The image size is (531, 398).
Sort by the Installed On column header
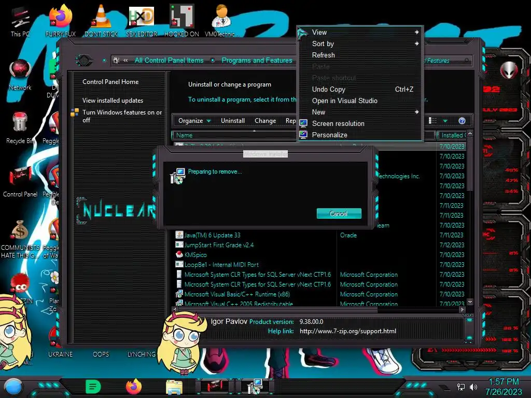click(452, 135)
